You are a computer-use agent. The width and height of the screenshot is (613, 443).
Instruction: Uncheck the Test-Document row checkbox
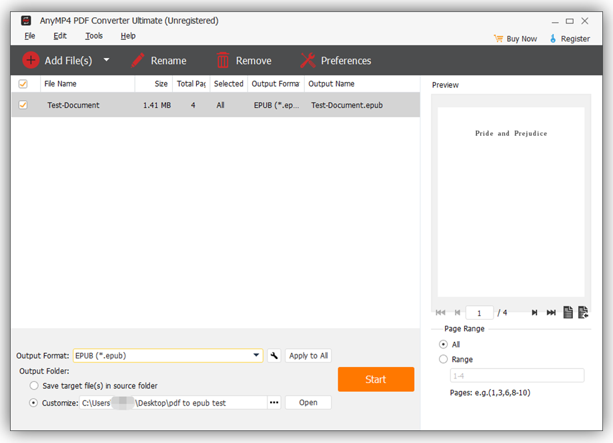(x=23, y=105)
